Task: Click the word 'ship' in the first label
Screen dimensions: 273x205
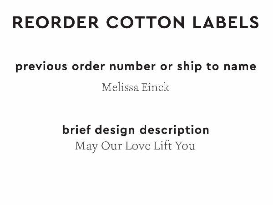Action: click(189, 67)
